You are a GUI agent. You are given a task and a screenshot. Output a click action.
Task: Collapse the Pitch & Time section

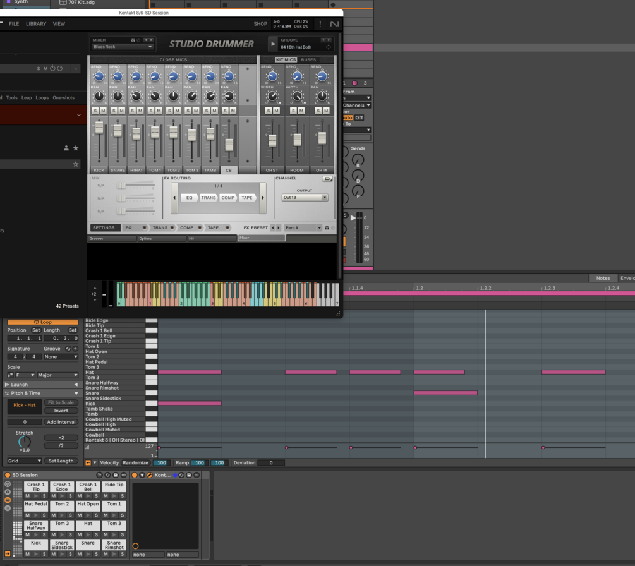coord(76,394)
